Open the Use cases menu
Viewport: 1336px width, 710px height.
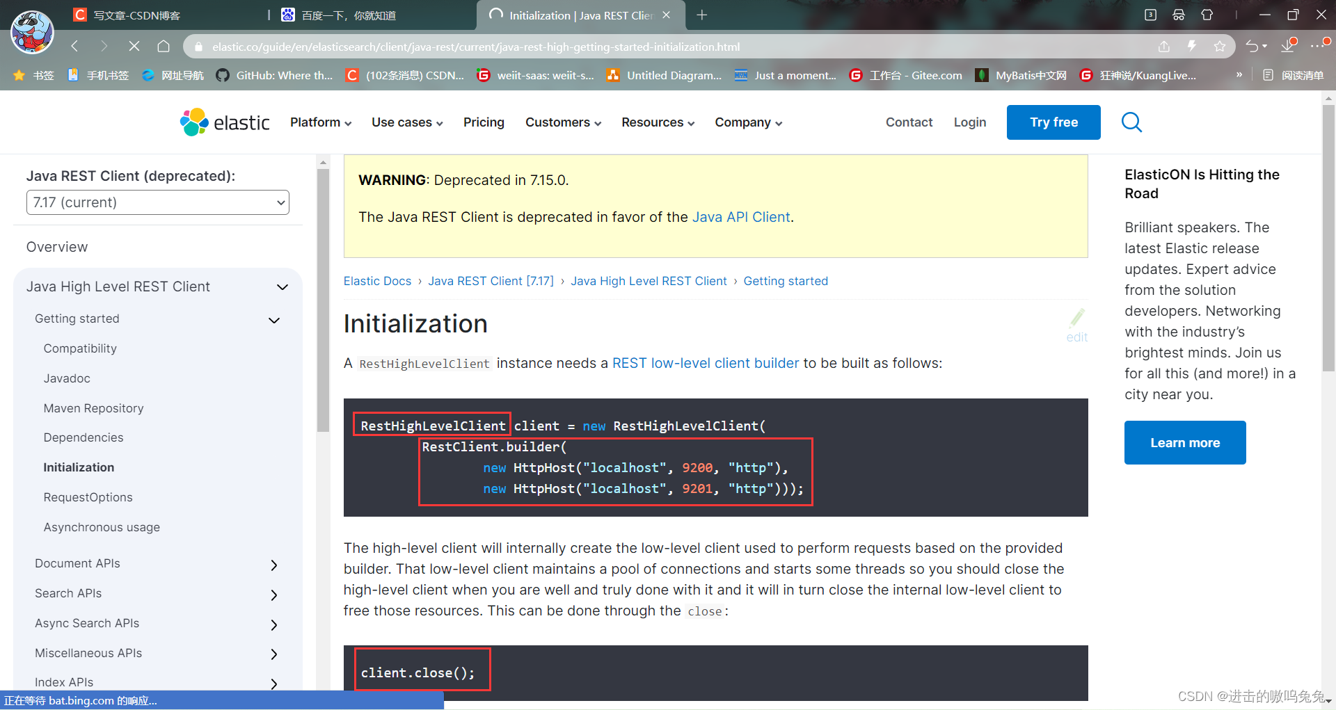pos(407,122)
